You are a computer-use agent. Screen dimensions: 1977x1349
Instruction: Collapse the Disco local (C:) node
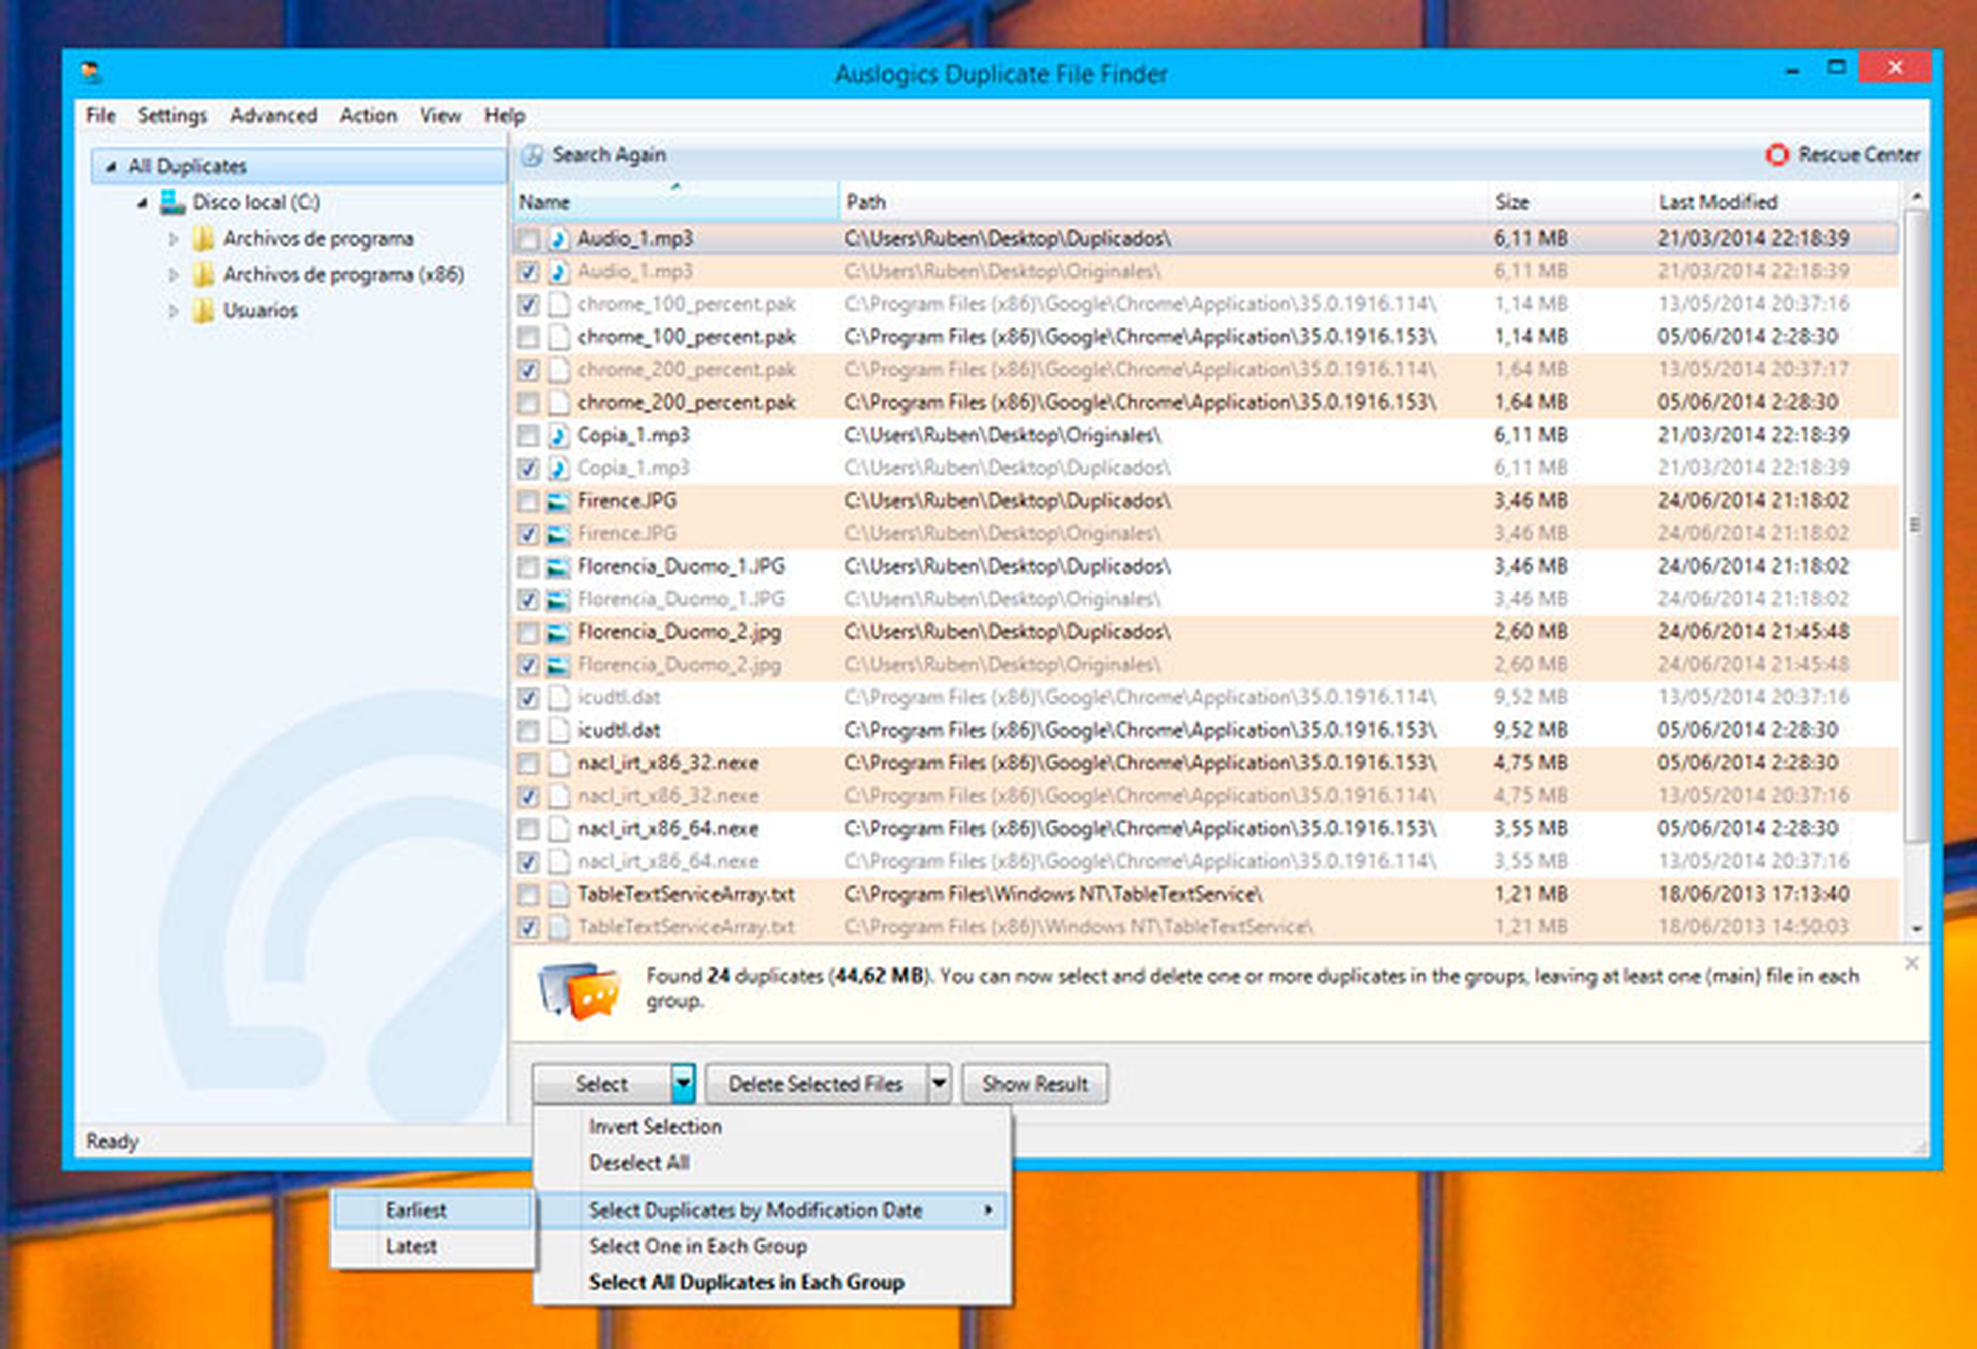tap(142, 203)
